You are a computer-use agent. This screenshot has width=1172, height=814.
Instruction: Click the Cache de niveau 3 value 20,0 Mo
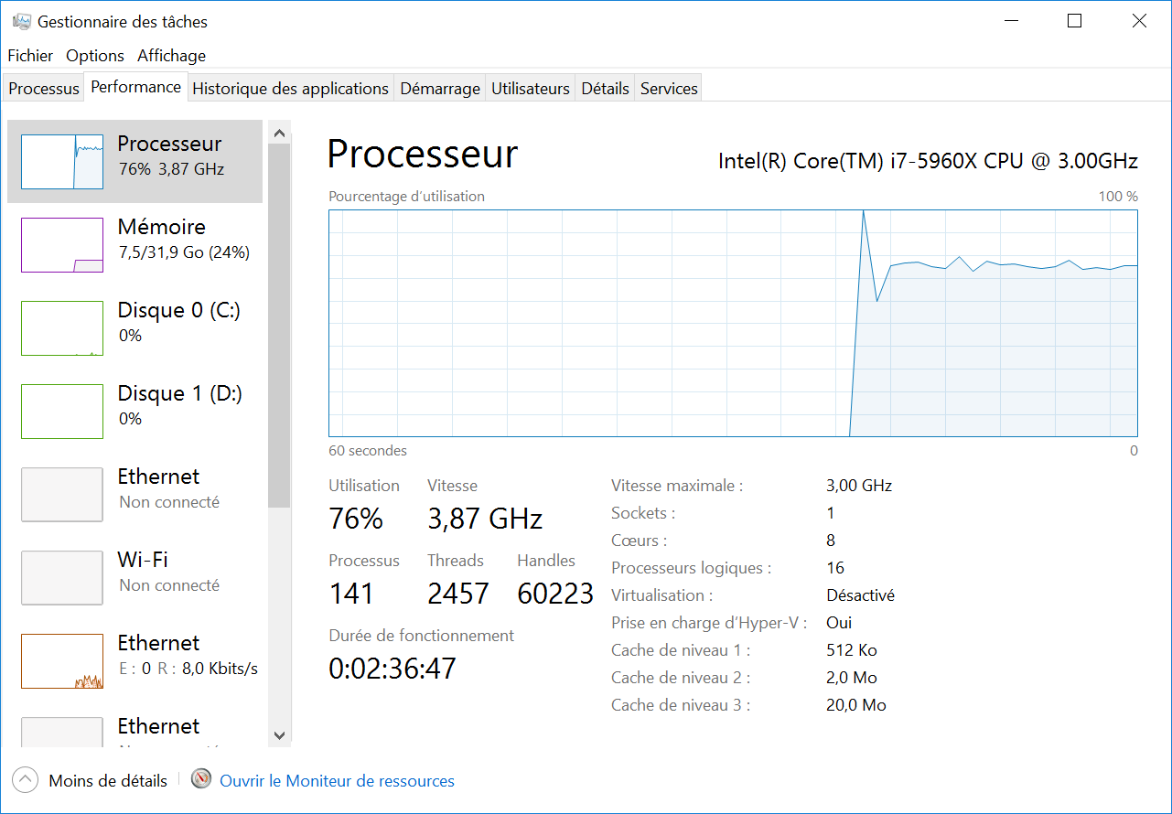point(856,705)
